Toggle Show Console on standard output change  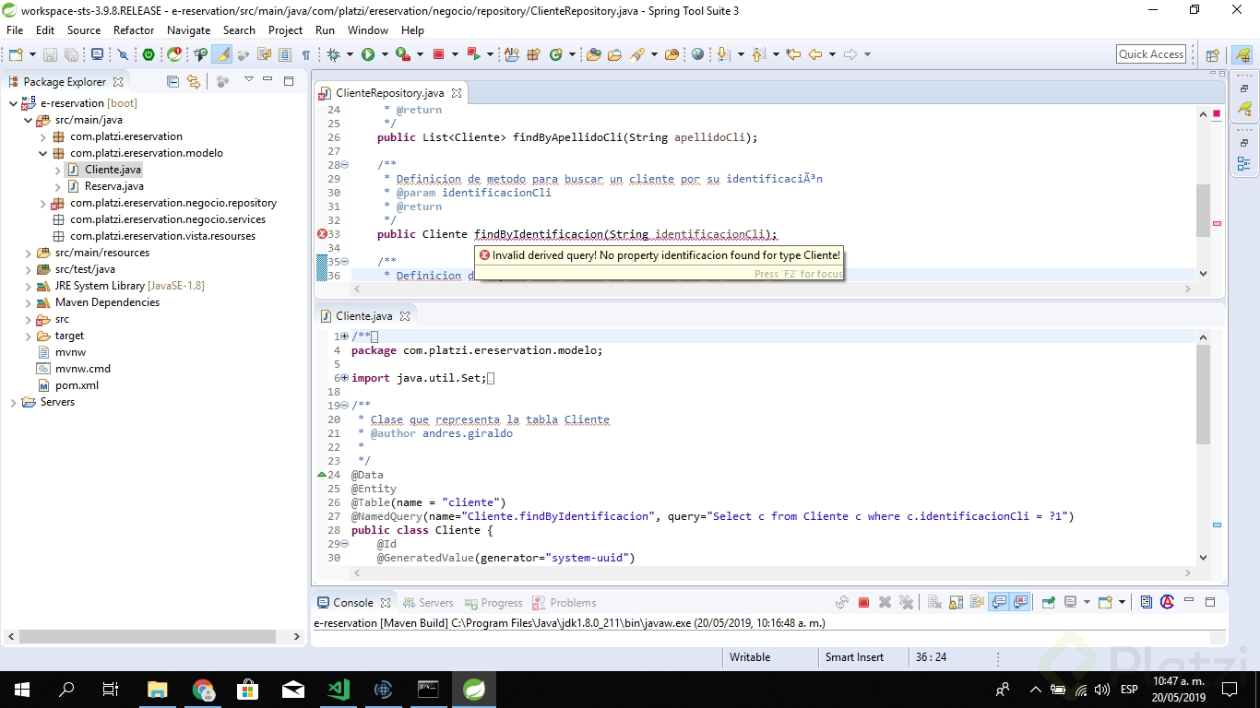[x=998, y=603]
